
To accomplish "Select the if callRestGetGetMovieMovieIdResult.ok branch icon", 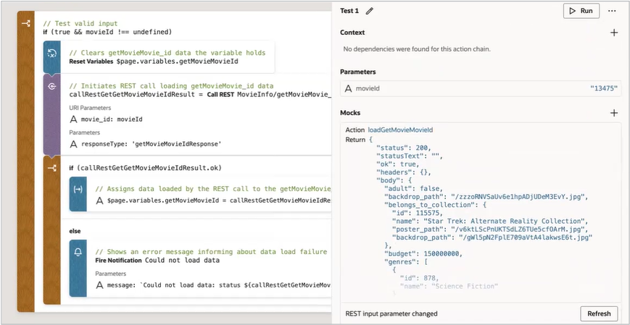I will pyautogui.click(x=51, y=168).
